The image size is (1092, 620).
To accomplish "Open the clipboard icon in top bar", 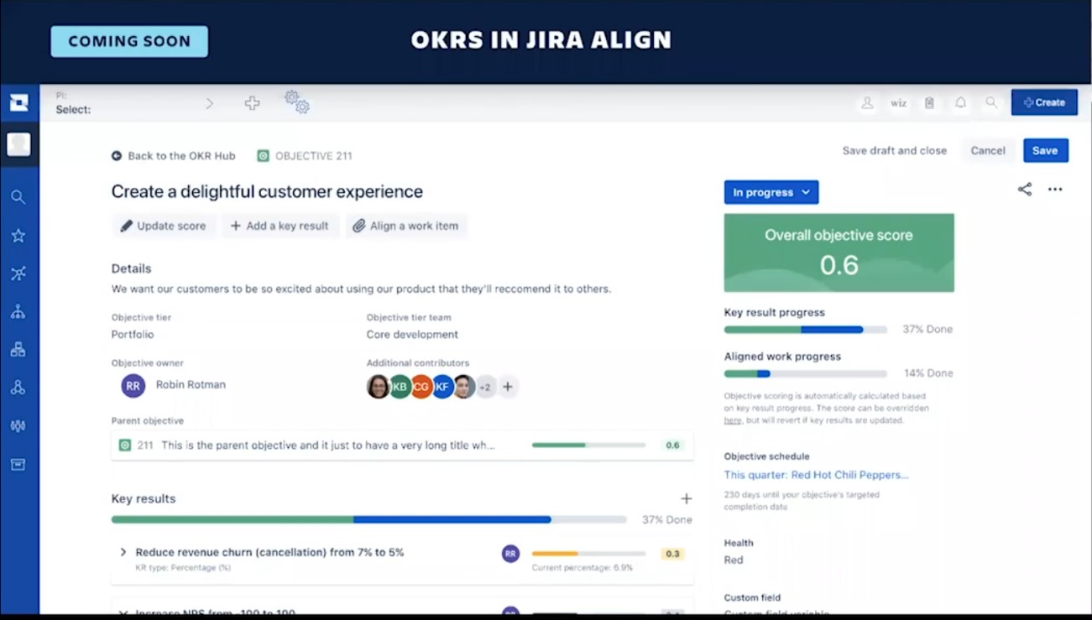I will pos(929,102).
